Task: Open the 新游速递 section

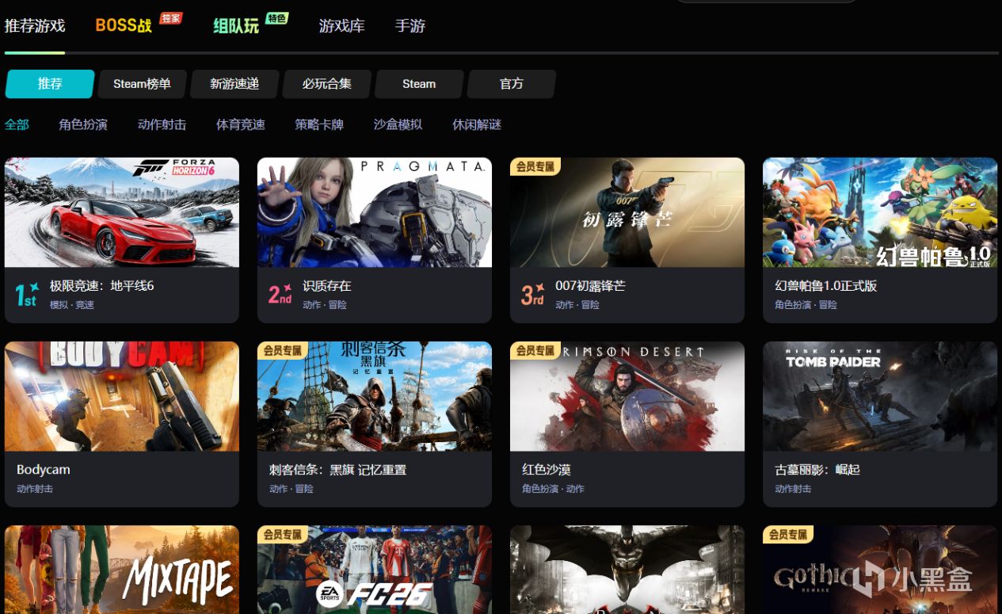Action: pyautogui.click(x=234, y=84)
